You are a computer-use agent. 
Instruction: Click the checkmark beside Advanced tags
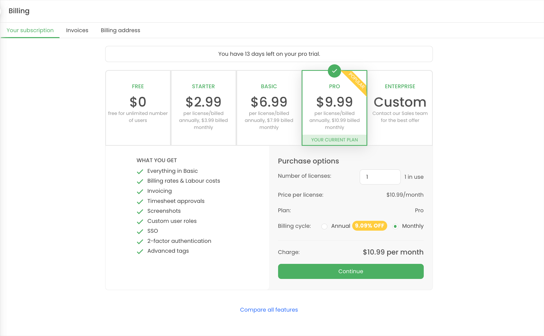pos(140,252)
